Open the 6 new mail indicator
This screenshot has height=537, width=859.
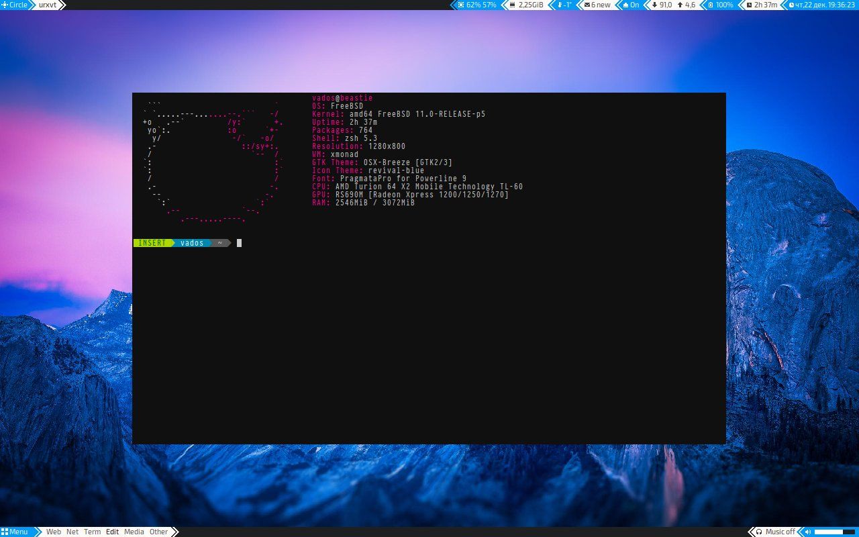597,5
